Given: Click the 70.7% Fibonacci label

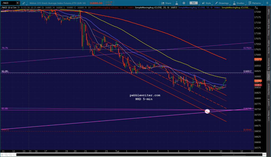Looking at the screenshot, I should coord(5,48).
